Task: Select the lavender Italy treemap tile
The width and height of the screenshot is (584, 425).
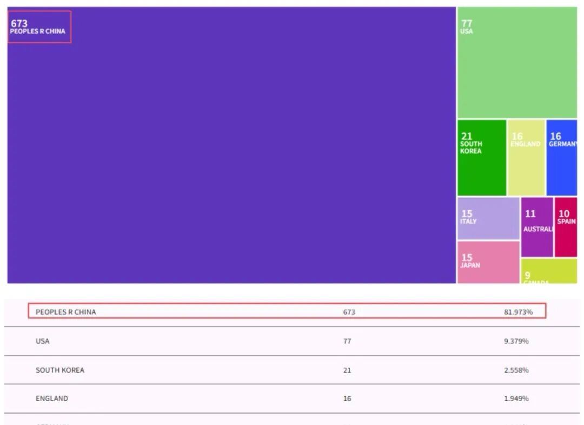Action: click(488, 218)
